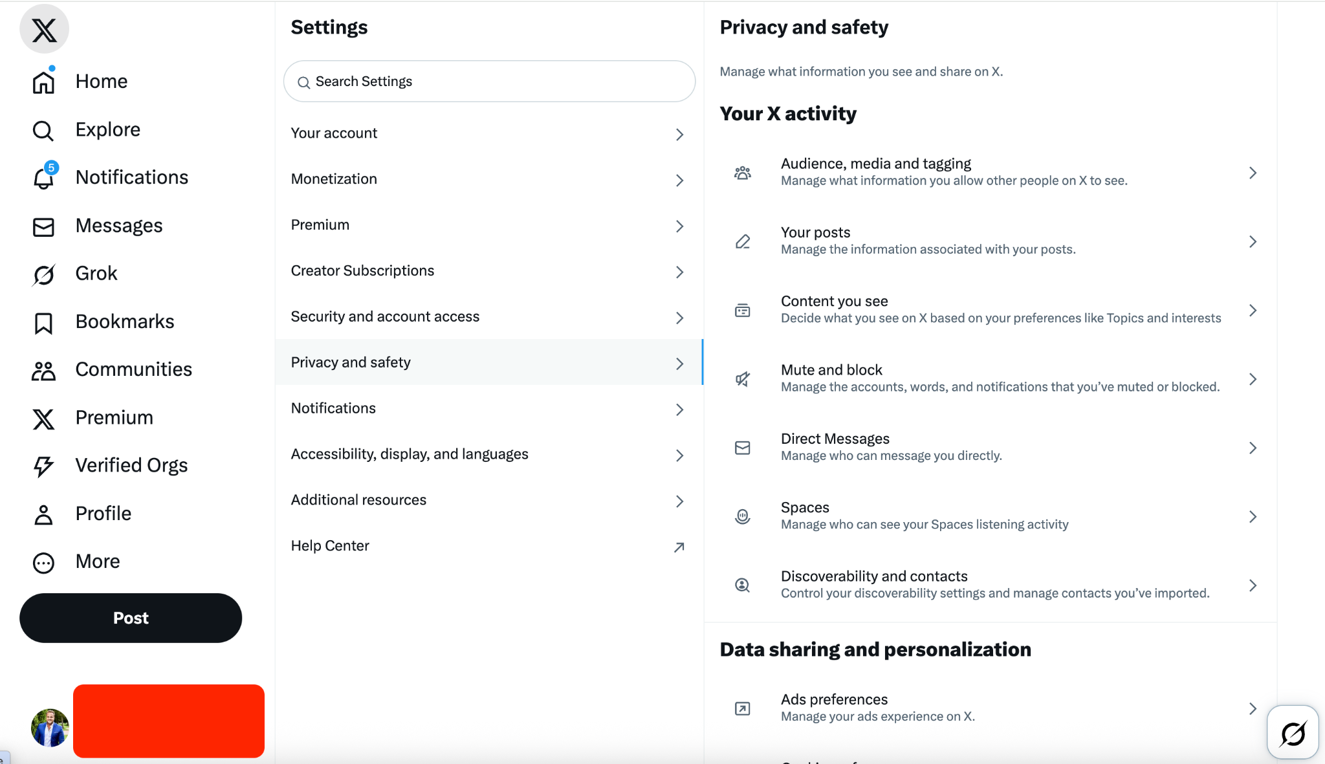Click the More circle icon

pos(43,562)
